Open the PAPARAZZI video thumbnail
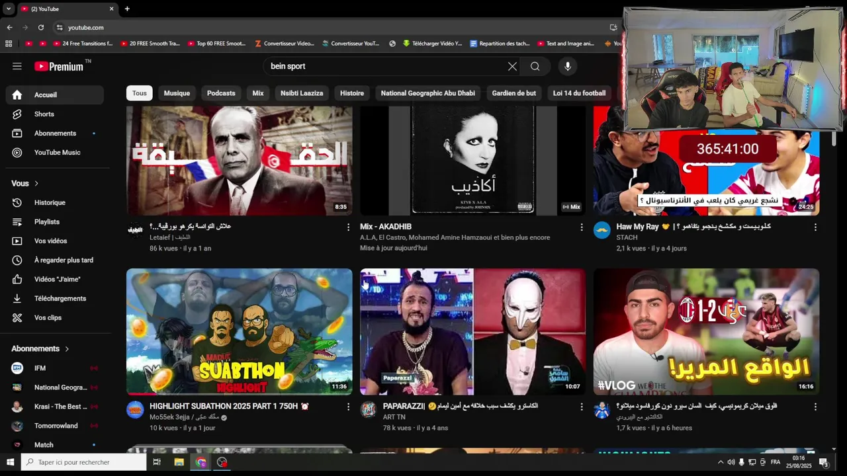The height and width of the screenshot is (476, 847). click(x=472, y=331)
